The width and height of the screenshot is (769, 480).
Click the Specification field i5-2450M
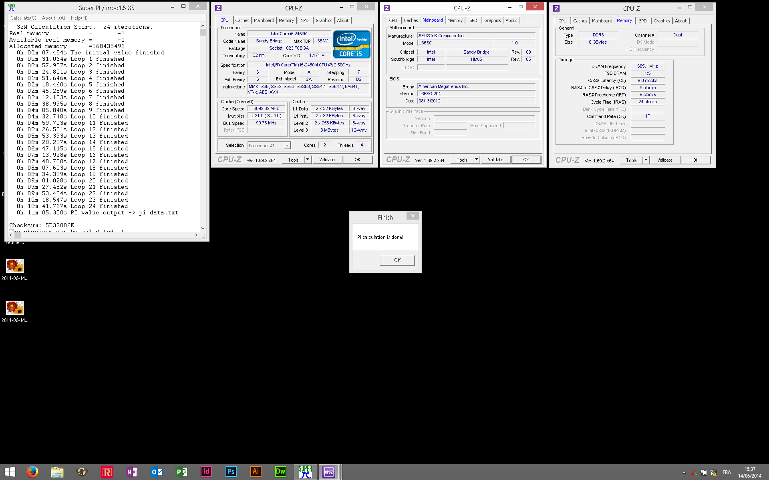(308, 65)
